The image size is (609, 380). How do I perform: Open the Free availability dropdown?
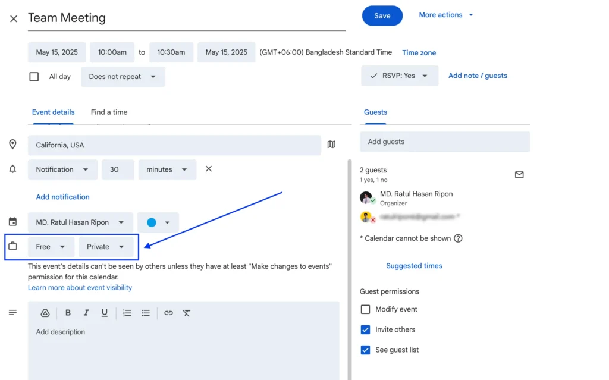51,247
